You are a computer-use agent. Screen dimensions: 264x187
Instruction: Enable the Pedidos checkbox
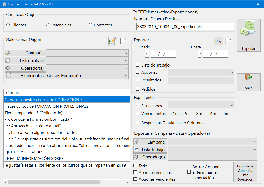138,89
